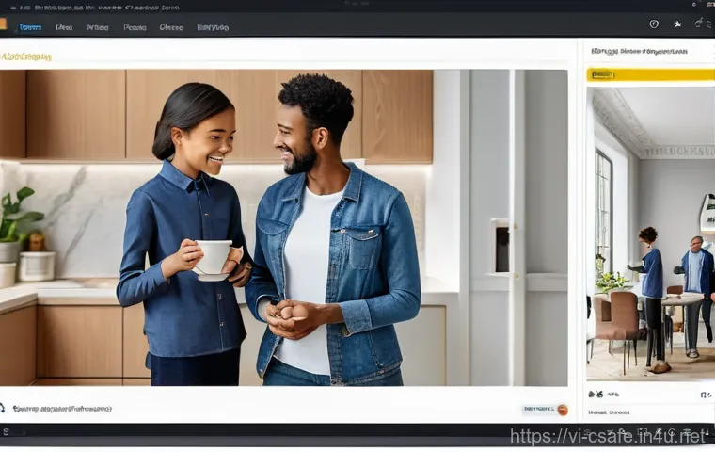The image size is (715, 452).
Task: Click the pin icon in the top bar
Action: pyautogui.click(x=676, y=24)
